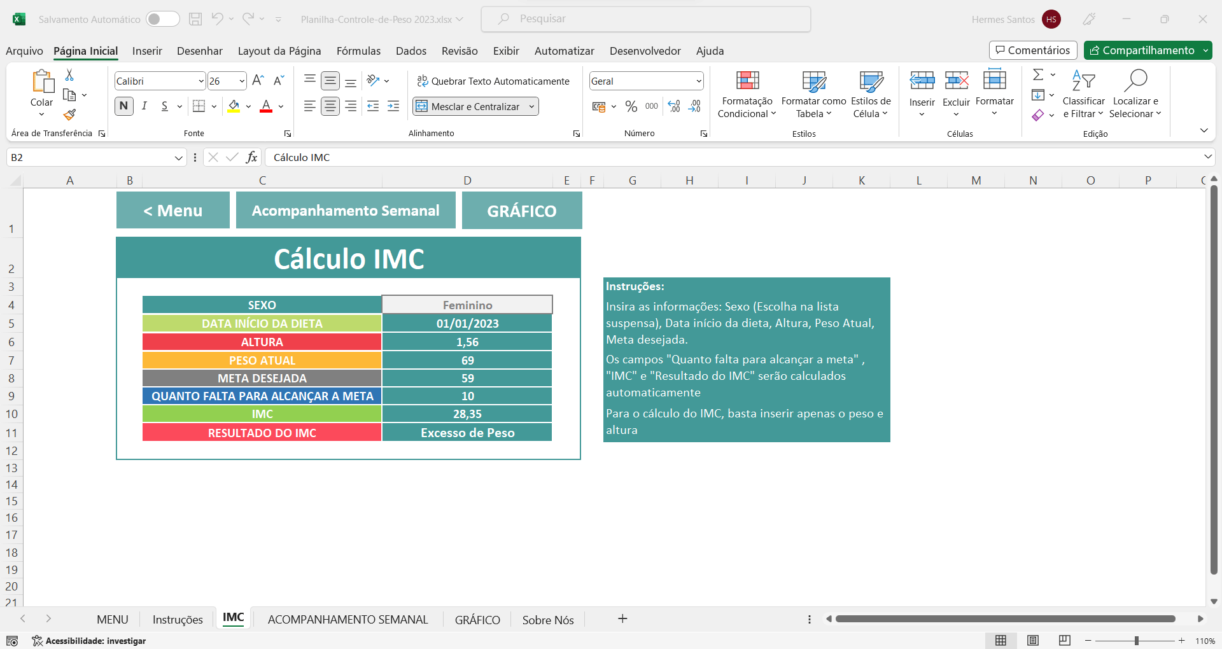Decrease indent of cell
Screen dimensions: 1222x649
pos(373,106)
